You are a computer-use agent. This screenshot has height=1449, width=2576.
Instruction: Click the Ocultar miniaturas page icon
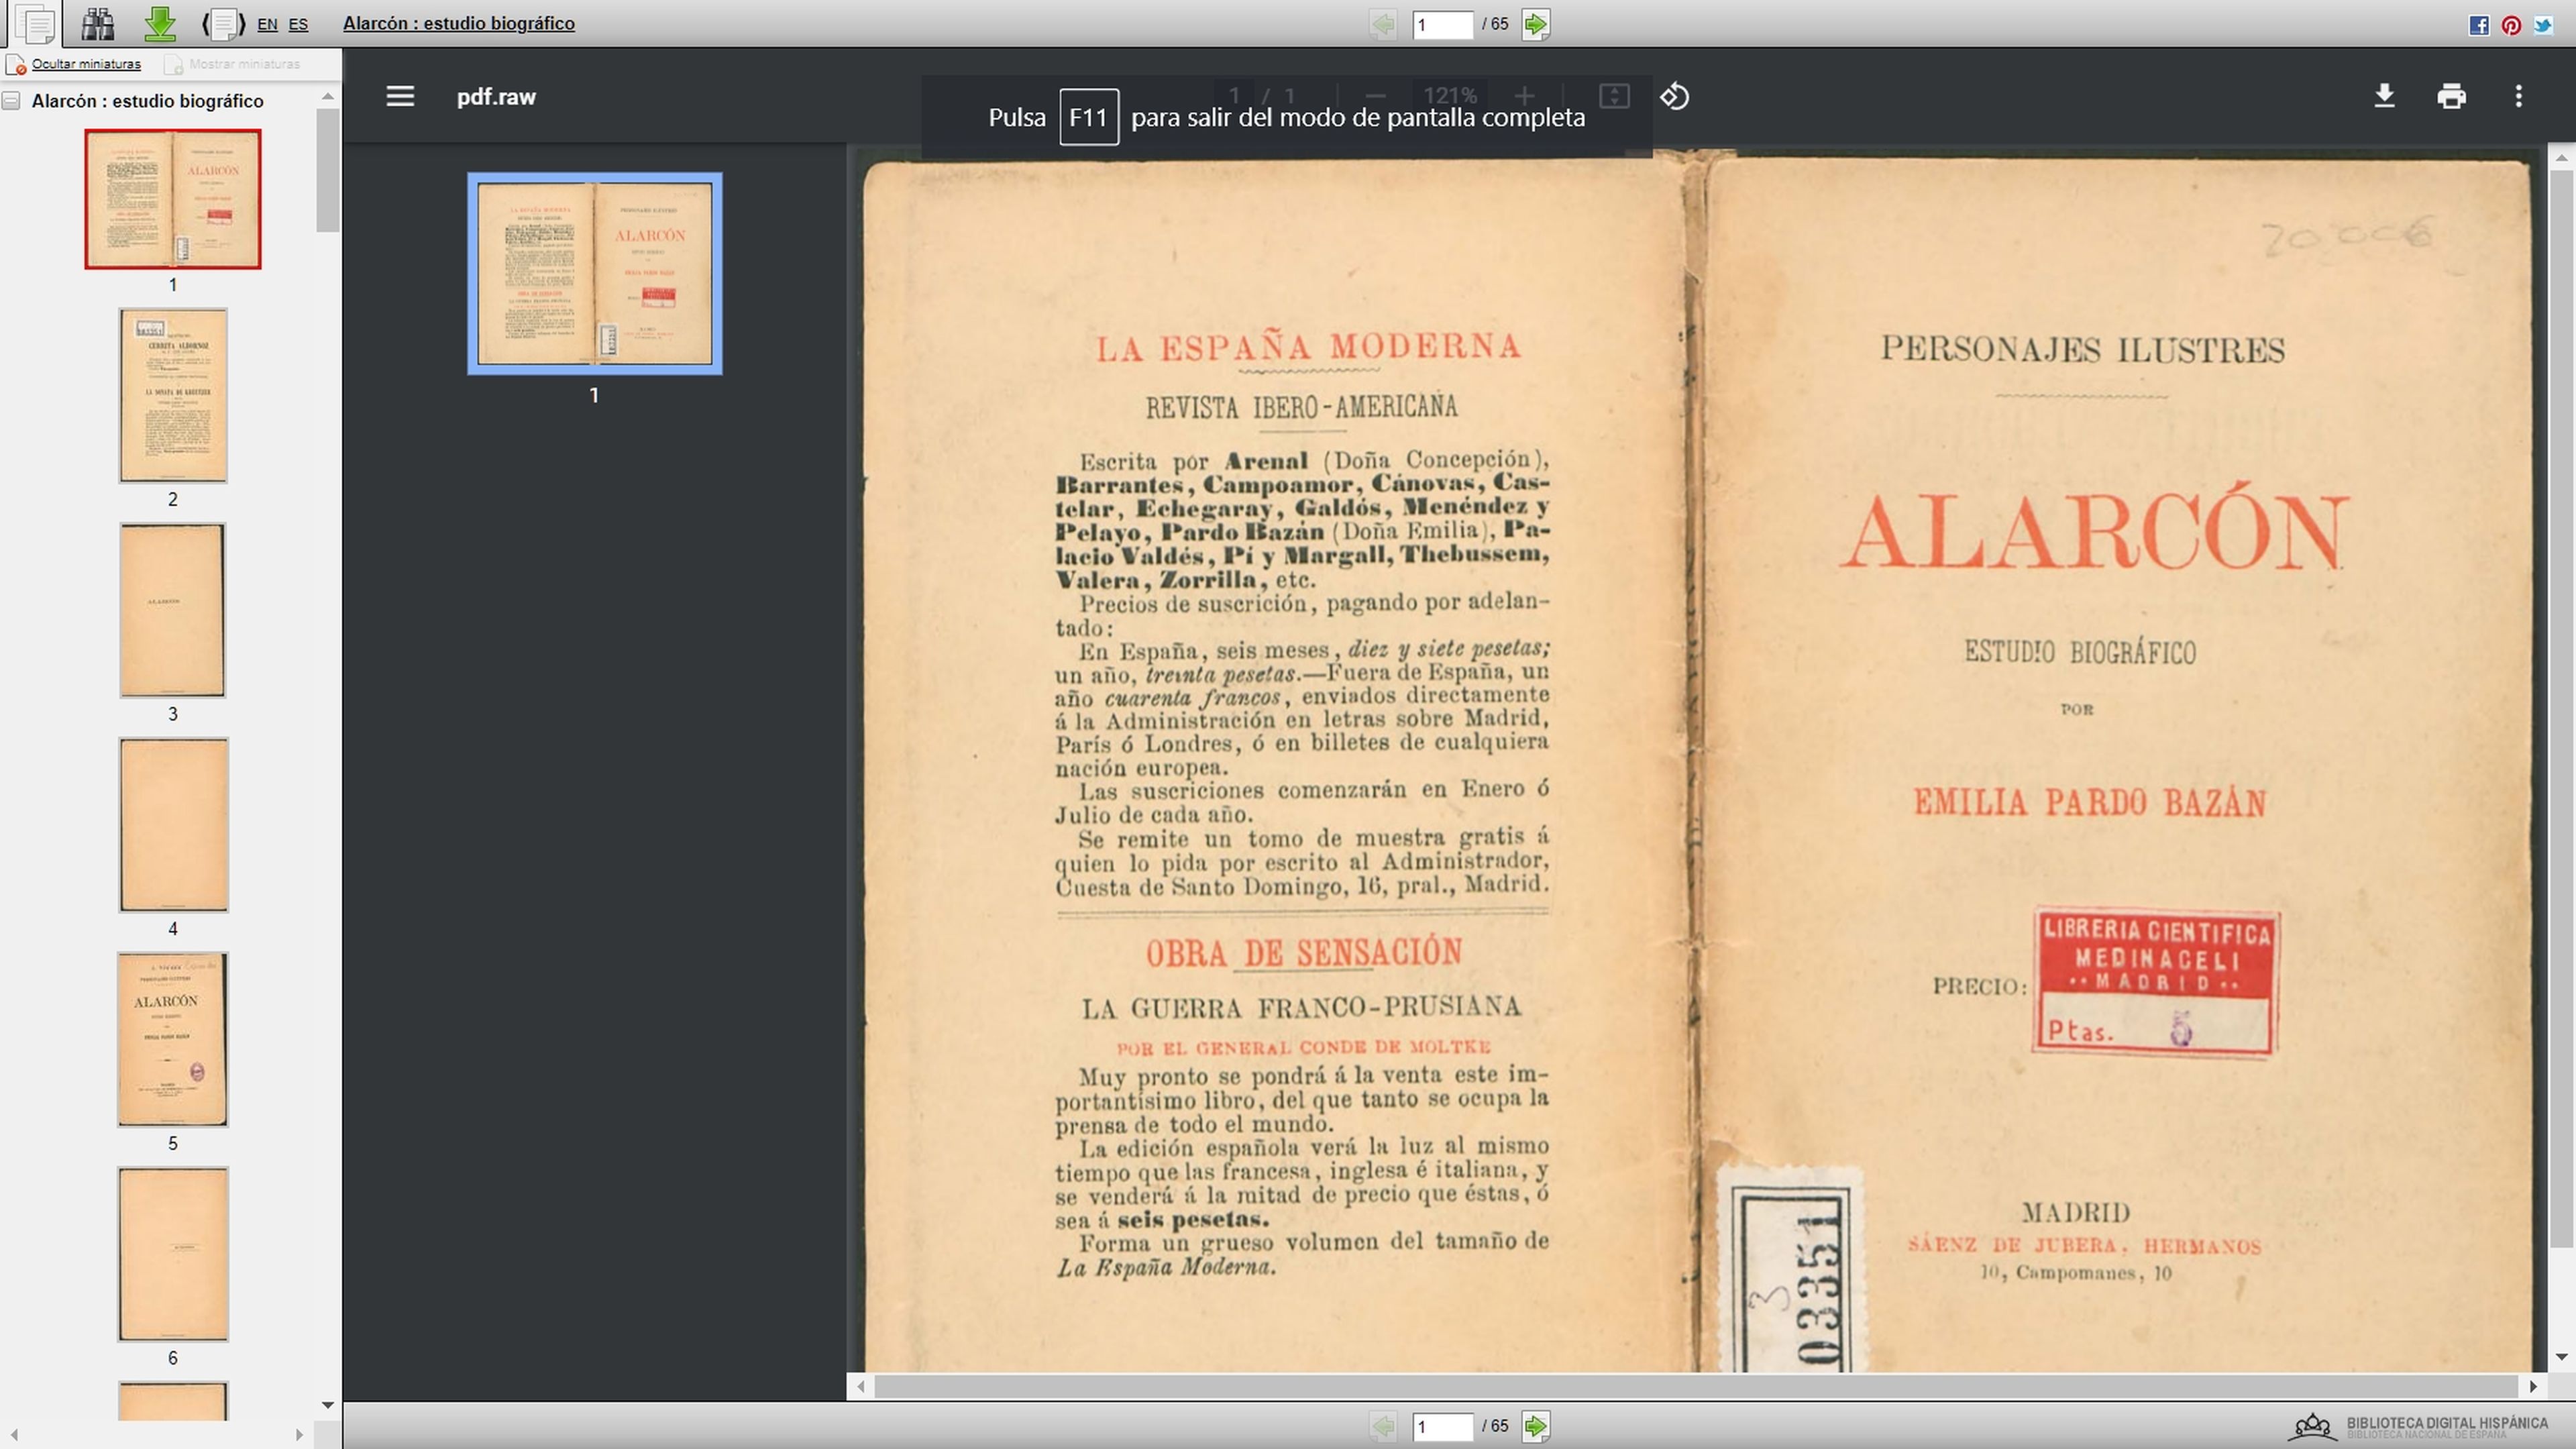[16, 65]
